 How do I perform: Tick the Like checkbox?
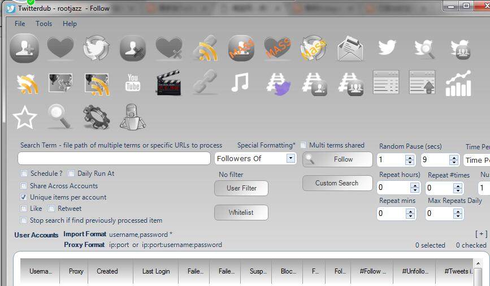[23, 209]
